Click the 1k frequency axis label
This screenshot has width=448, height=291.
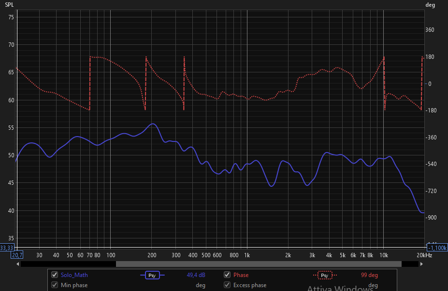247,255
